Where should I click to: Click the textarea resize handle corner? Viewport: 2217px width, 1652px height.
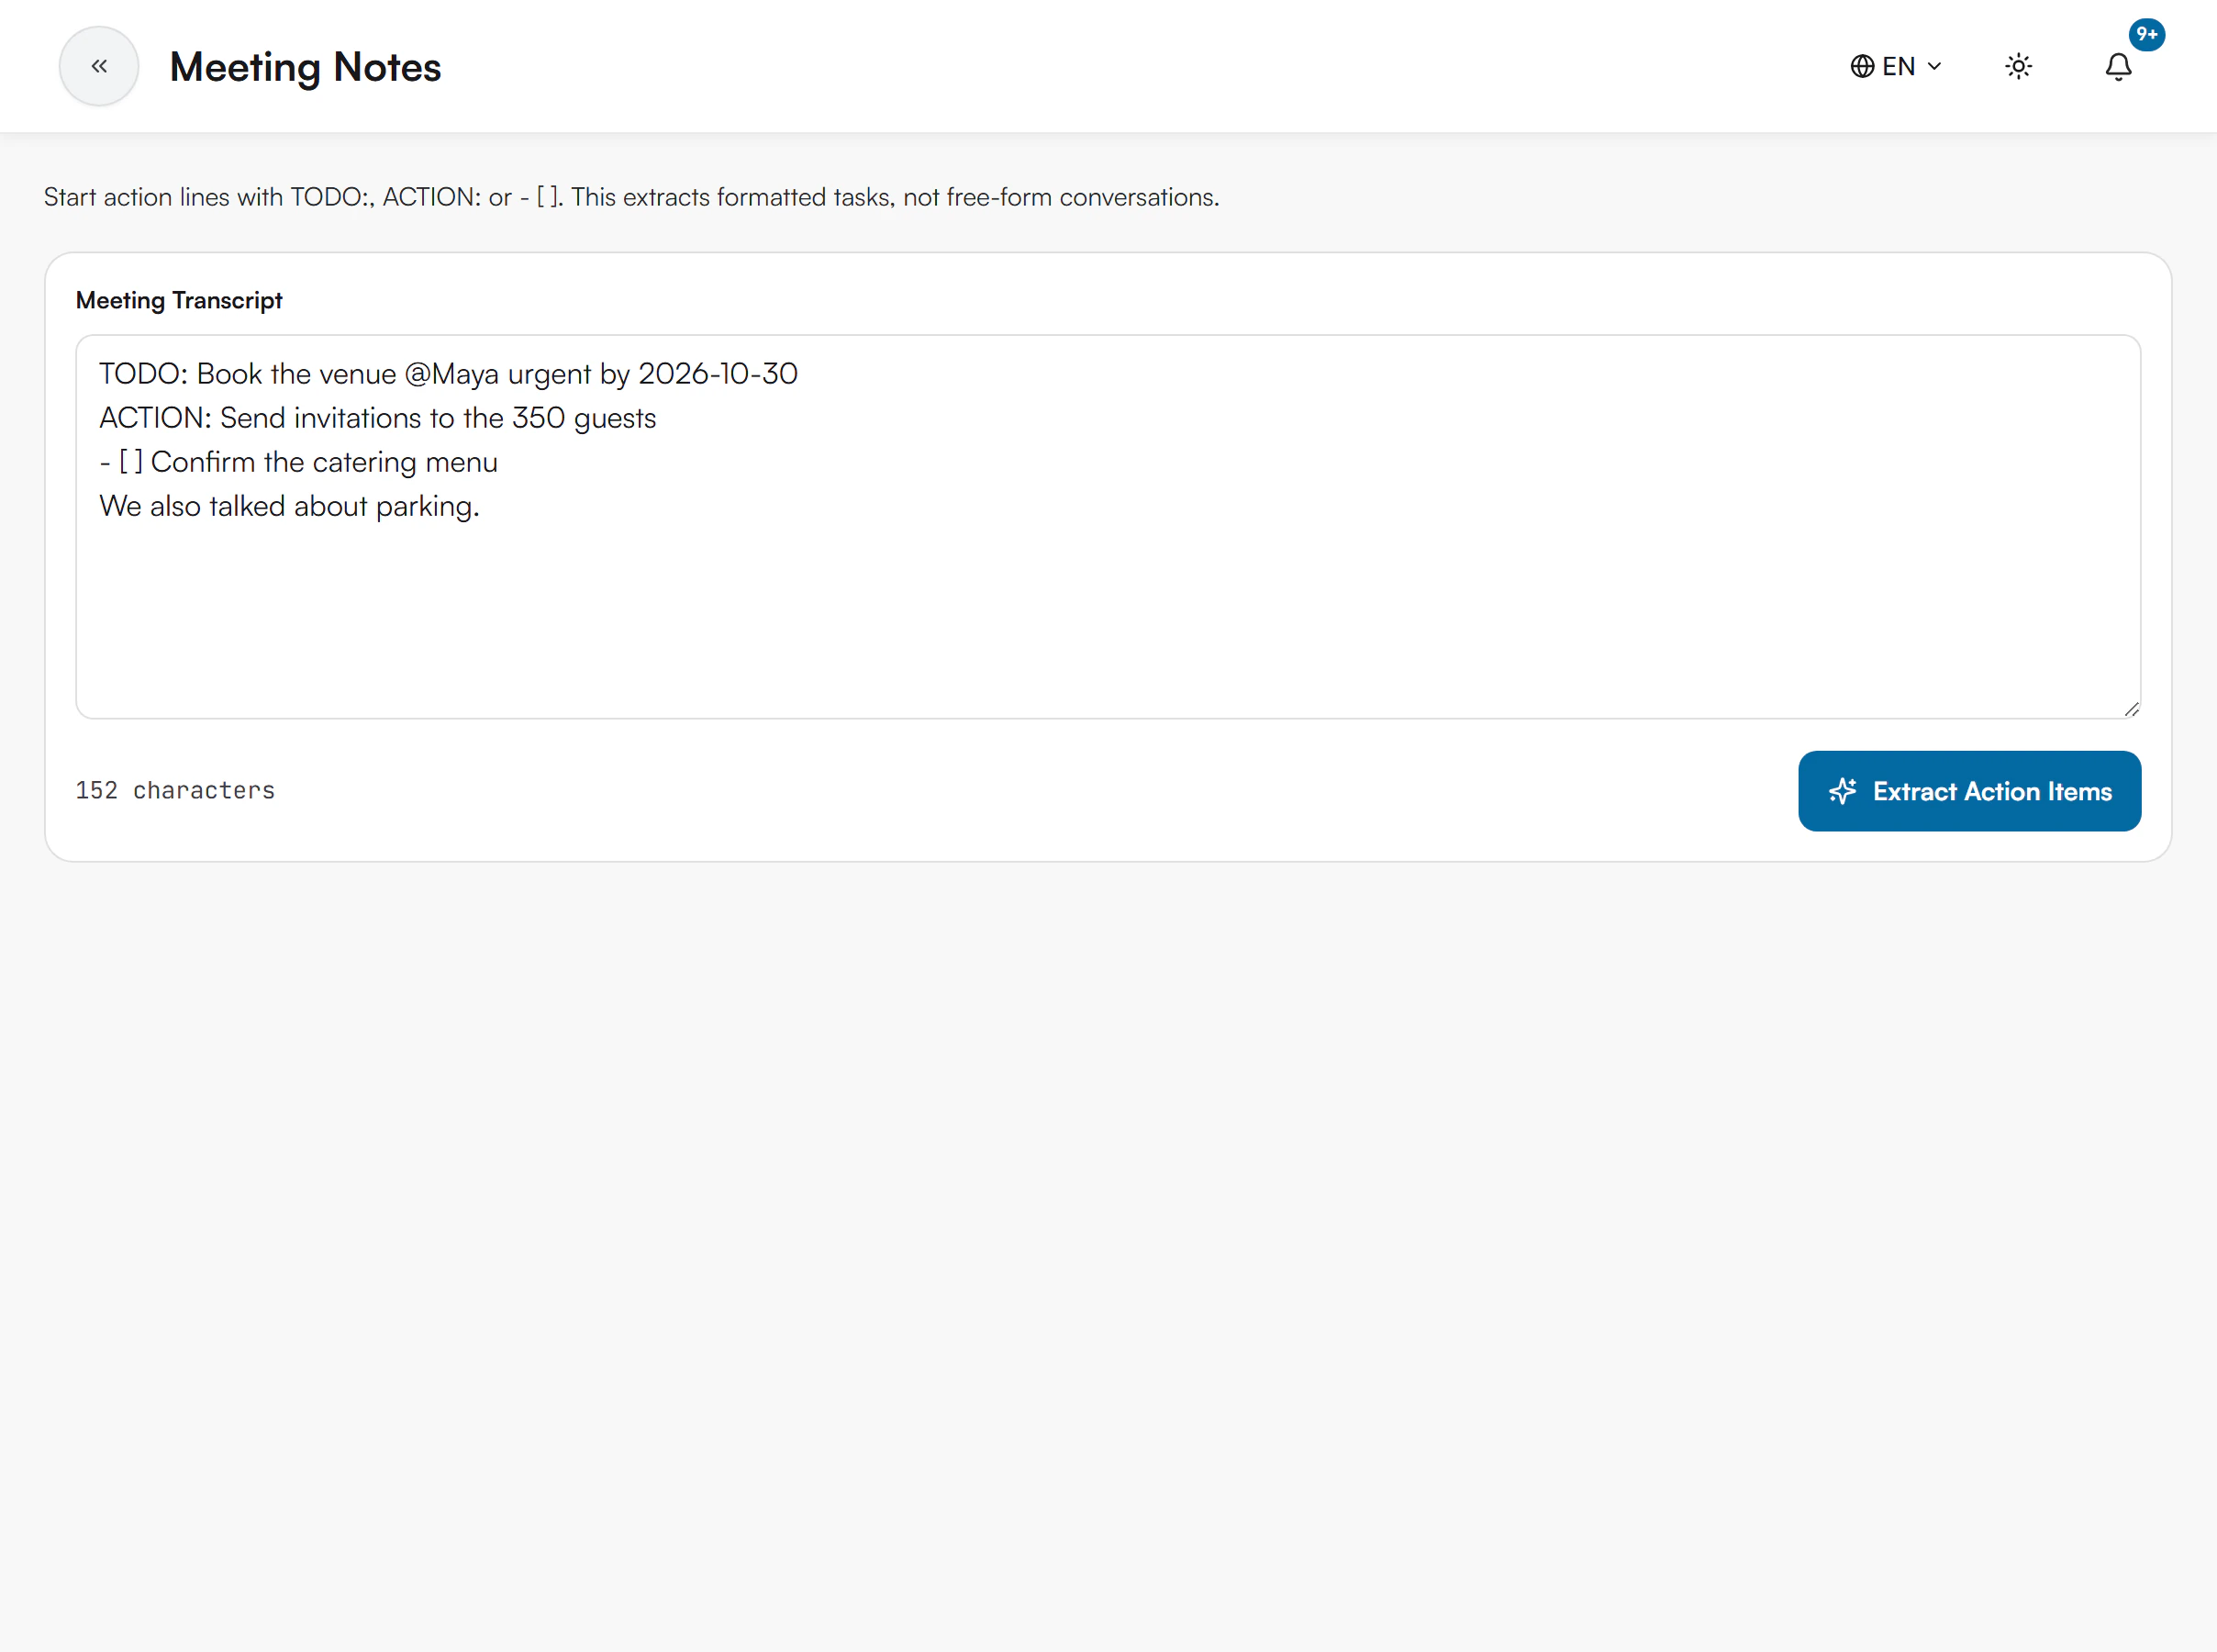2131,709
